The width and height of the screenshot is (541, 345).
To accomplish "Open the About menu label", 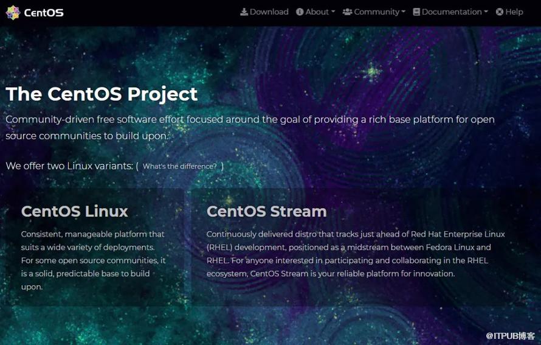I will (x=317, y=12).
